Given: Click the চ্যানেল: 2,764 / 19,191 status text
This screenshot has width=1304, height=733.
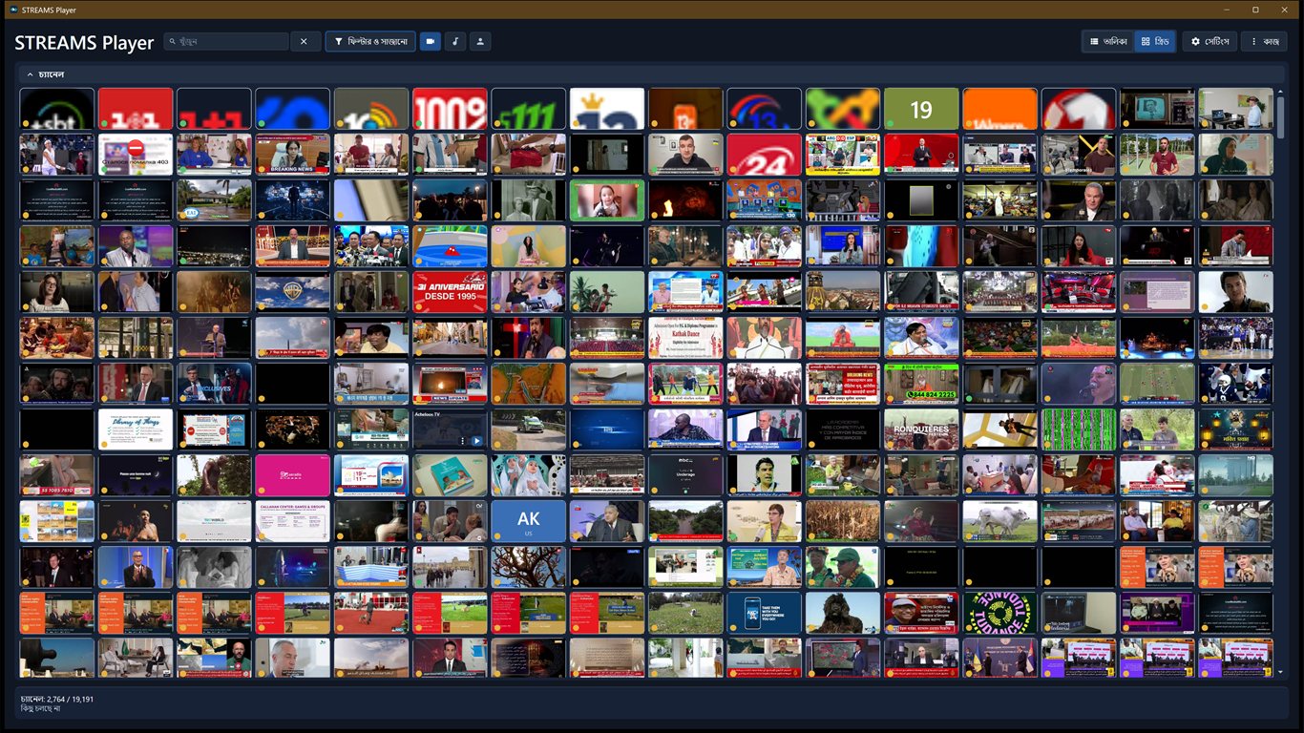Looking at the screenshot, I should click(57, 699).
